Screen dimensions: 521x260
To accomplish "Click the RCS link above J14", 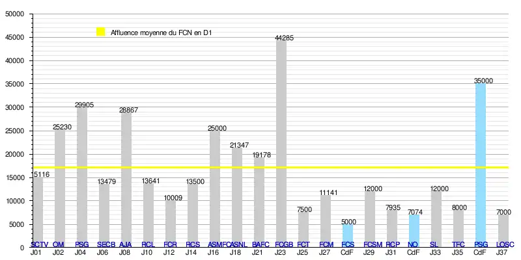I will click(192, 244).
